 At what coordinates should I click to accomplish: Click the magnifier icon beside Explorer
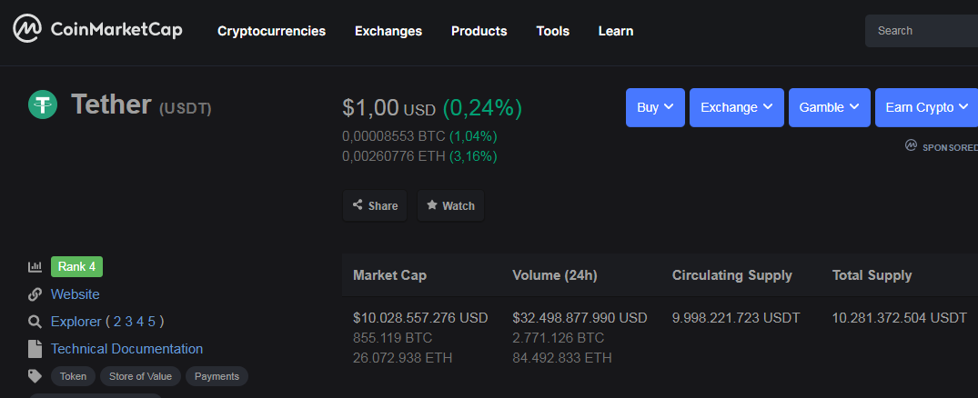pyautogui.click(x=35, y=322)
